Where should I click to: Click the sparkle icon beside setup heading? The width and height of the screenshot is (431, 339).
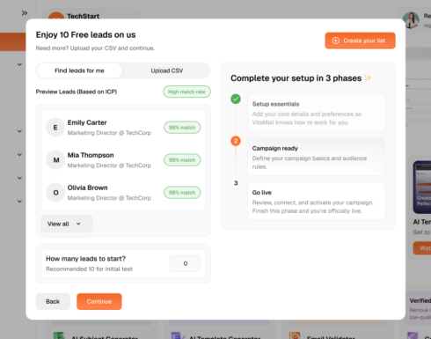[x=368, y=77]
